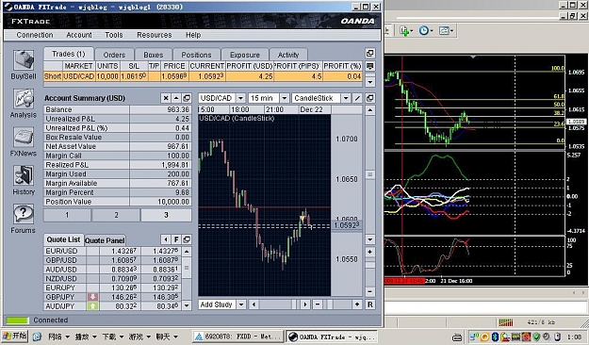Detach the Trades table panel icon
This screenshot has width=589, height=345.
[x=369, y=54]
